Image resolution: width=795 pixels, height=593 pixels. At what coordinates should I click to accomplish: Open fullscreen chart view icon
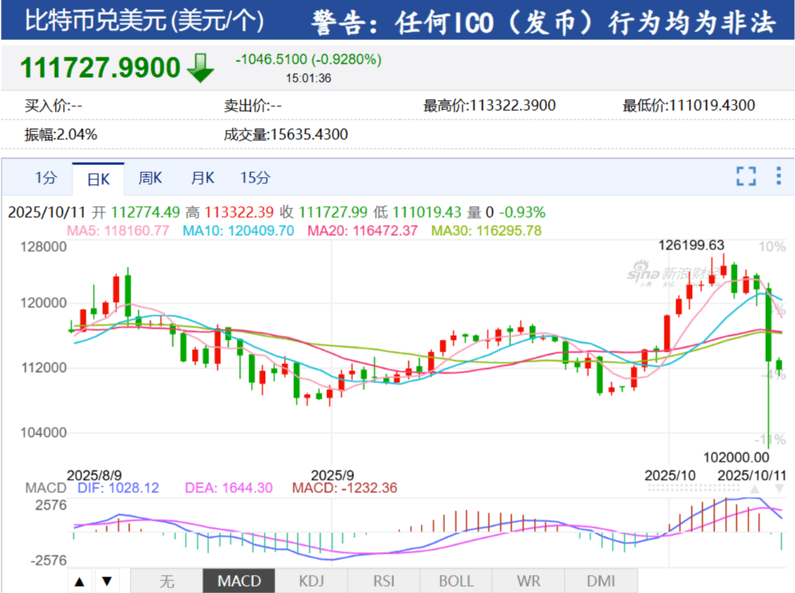tap(745, 176)
